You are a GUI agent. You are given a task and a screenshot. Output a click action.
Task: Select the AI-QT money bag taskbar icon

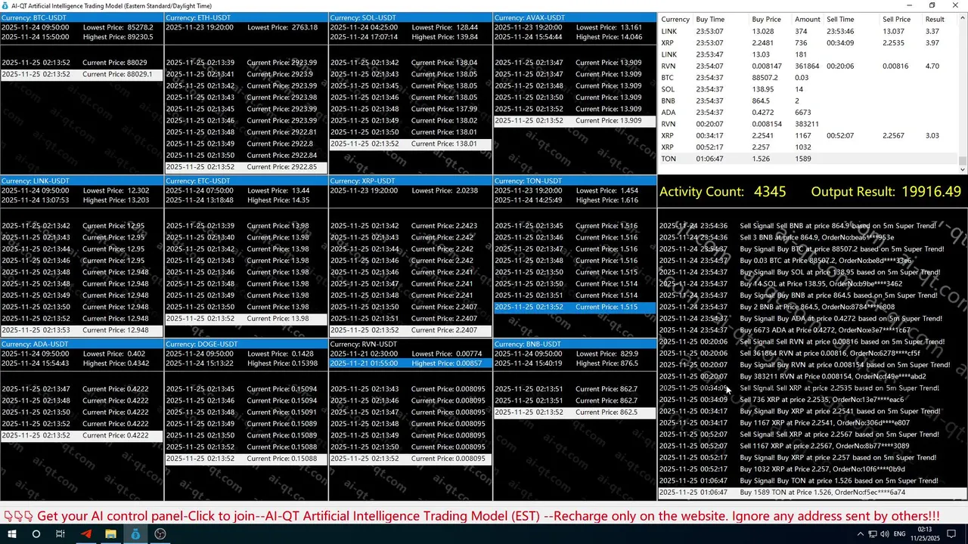click(x=135, y=533)
